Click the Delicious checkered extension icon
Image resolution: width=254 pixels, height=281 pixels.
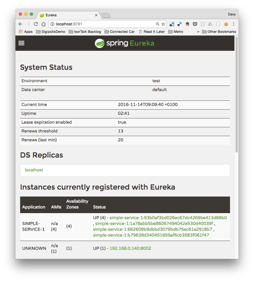[x=172, y=24]
